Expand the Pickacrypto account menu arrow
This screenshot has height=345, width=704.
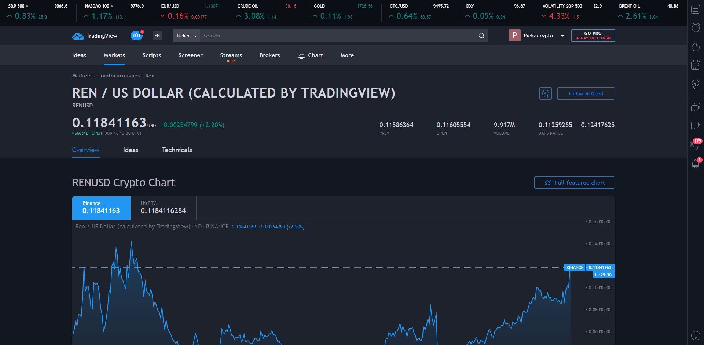562,36
